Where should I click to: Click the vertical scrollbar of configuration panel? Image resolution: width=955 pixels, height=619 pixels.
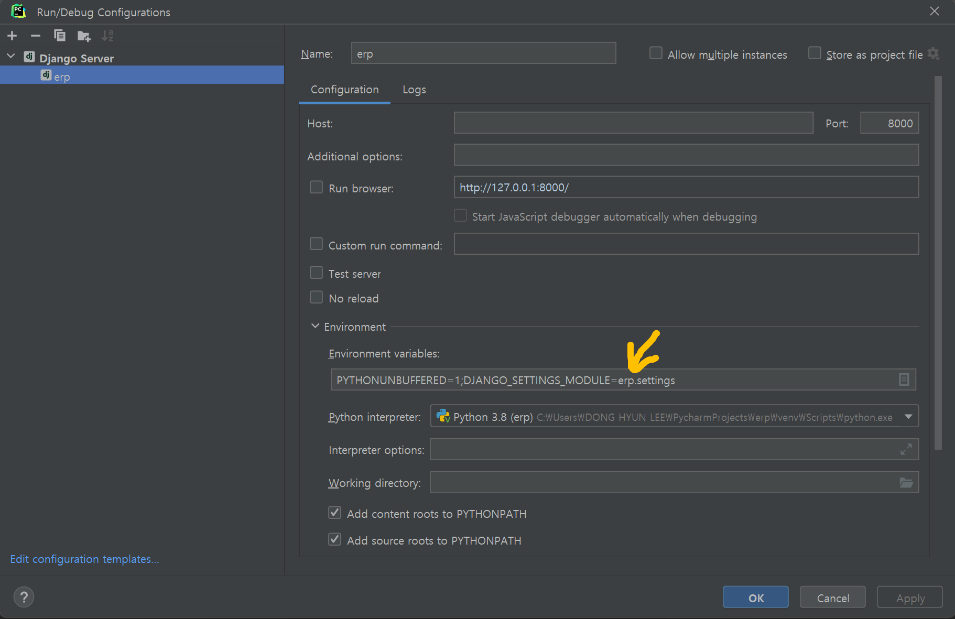point(938,262)
